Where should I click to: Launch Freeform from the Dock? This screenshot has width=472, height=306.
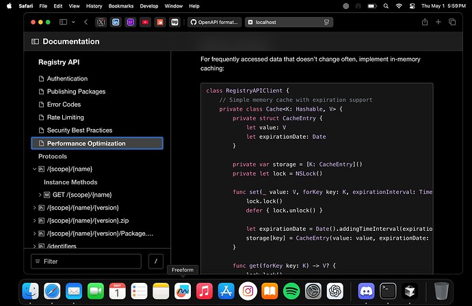point(183,291)
